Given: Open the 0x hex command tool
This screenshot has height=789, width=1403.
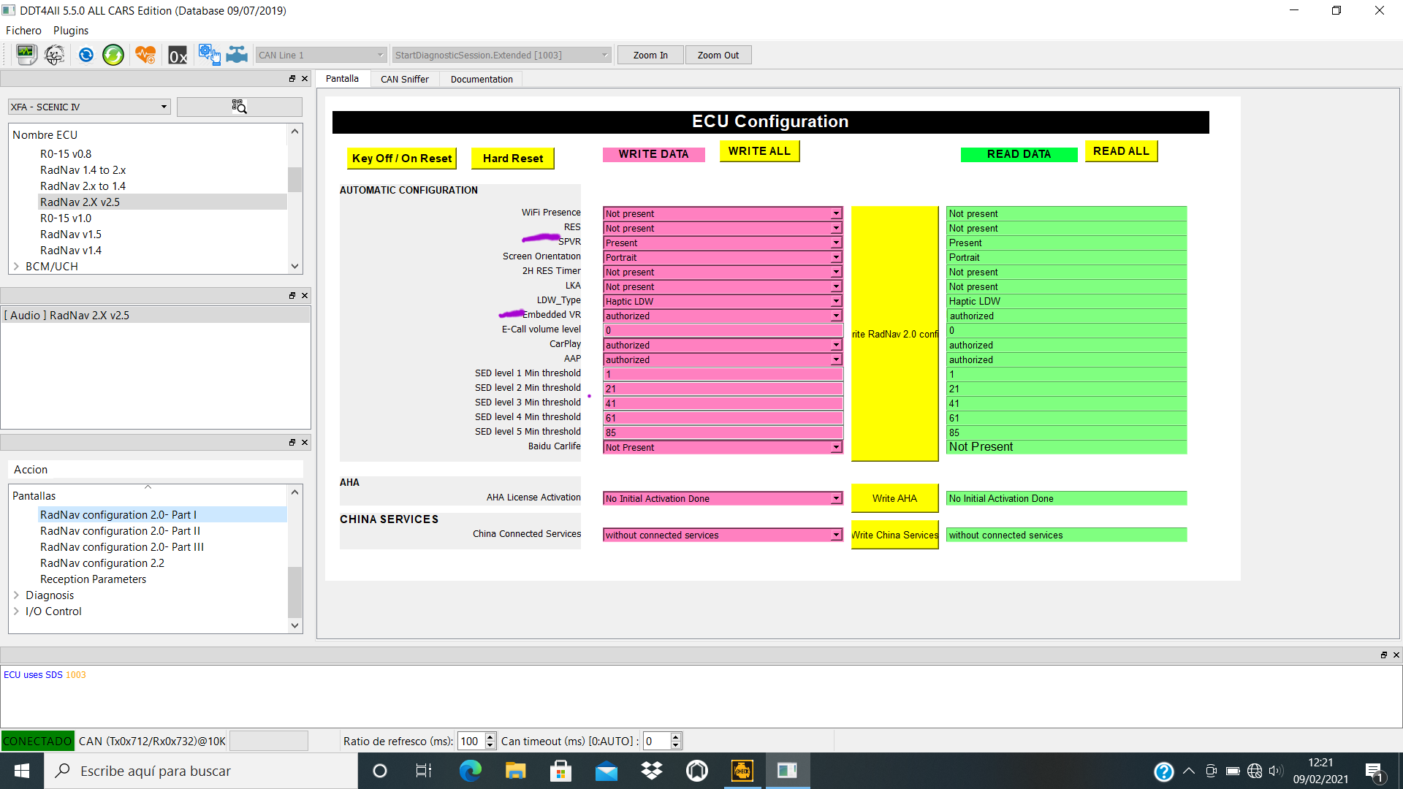Looking at the screenshot, I should 178,56.
